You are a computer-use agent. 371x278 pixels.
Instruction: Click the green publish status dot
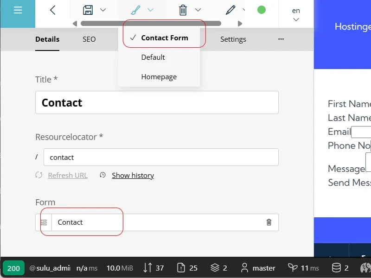[x=262, y=10]
